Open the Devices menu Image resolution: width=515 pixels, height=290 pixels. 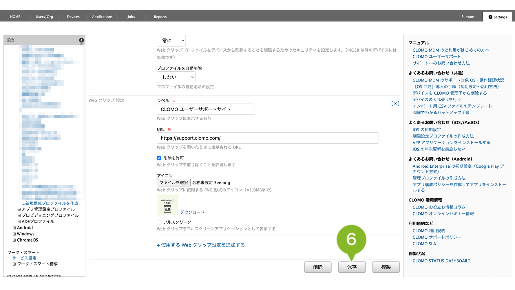[73, 17]
